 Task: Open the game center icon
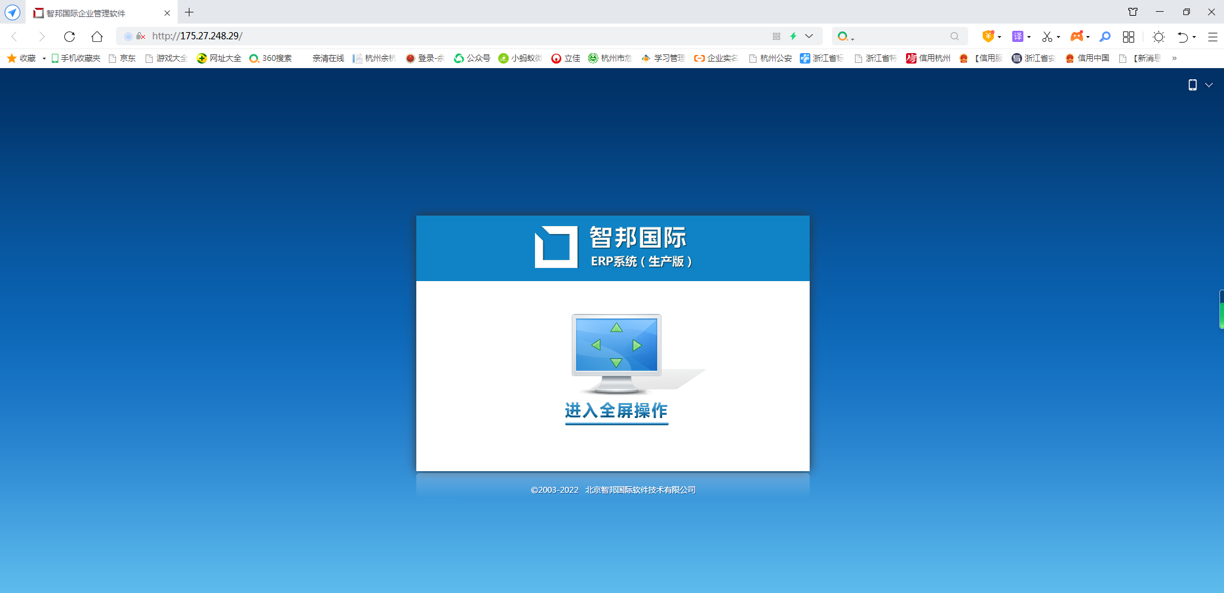pyautogui.click(x=1076, y=36)
